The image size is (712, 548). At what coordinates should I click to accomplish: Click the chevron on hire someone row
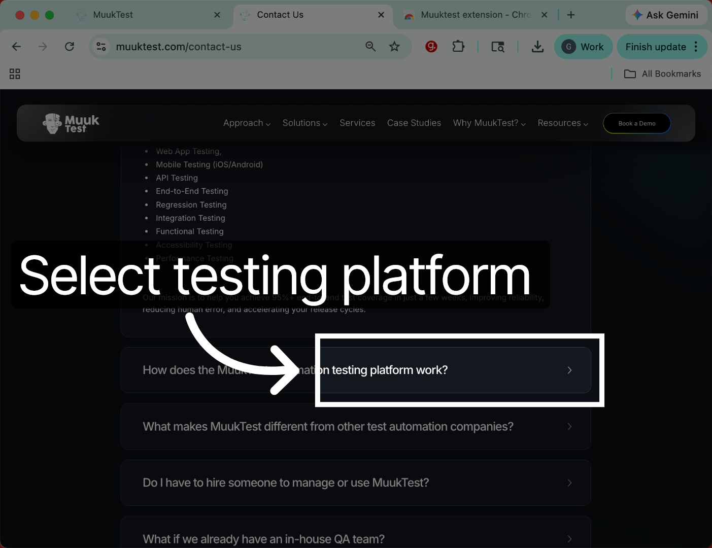click(569, 483)
